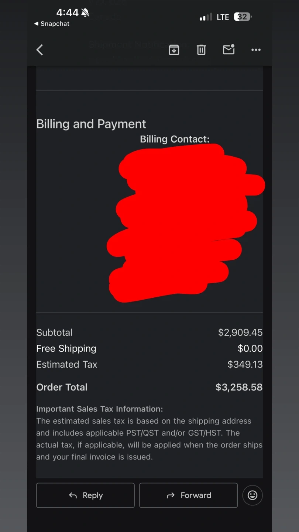Open the more options ellipsis menu
Image resolution: width=299 pixels, height=532 pixels.
pyautogui.click(x=256, y=50)
